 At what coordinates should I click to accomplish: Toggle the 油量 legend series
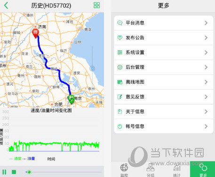[x=29, y=159]
